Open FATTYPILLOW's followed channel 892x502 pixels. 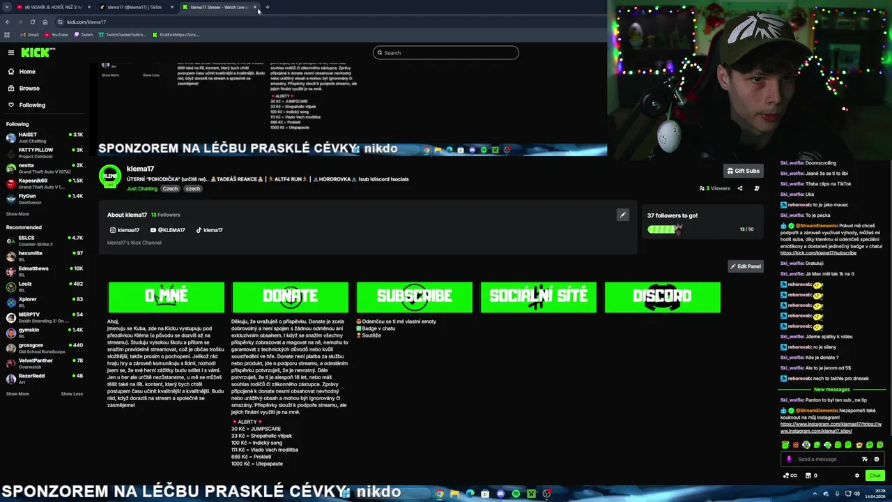pyautogui.click(x=45, y=153)
